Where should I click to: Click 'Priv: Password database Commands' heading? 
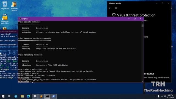pyautogui.click(x=34, y=38)
